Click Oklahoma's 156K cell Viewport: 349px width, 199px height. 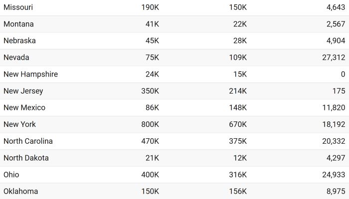click(x=238, y=191)
